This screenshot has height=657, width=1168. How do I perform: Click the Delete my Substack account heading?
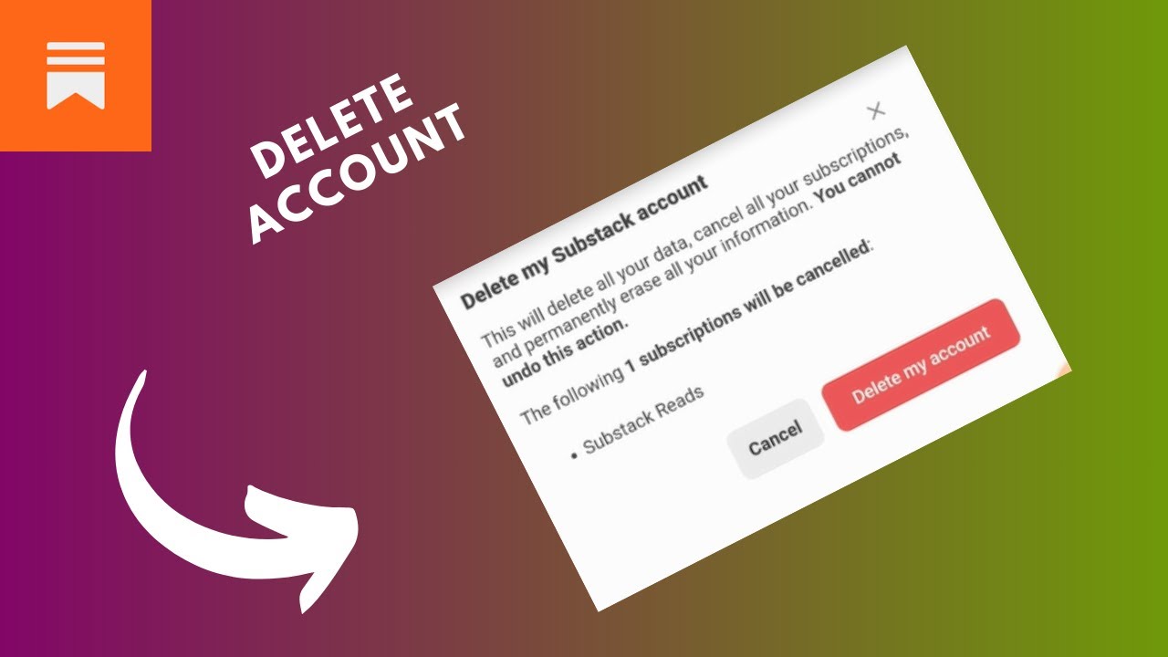point(584,244)
